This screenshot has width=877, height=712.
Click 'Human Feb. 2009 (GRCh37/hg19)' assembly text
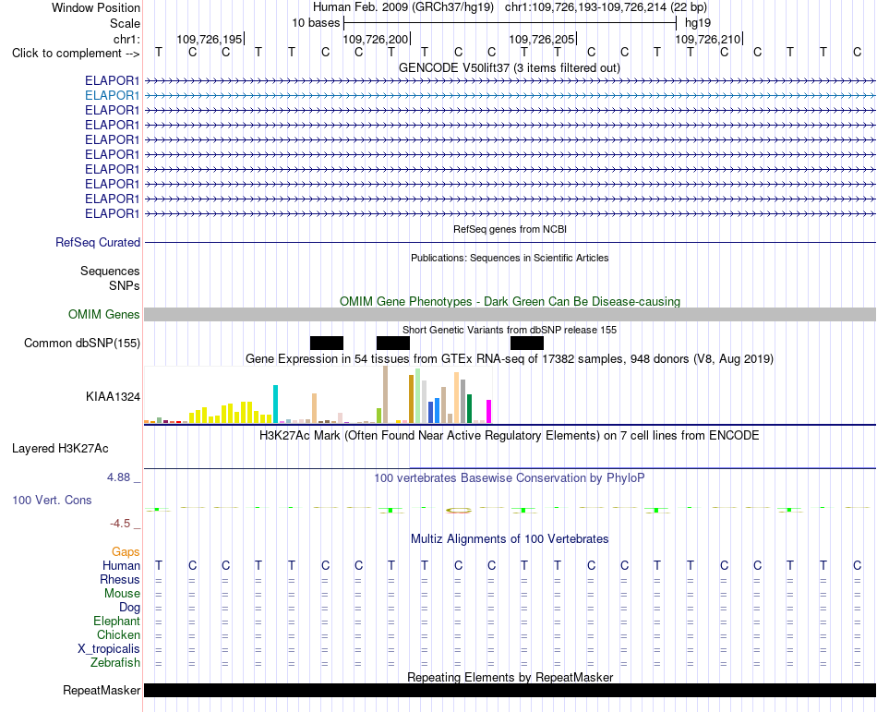403,7
